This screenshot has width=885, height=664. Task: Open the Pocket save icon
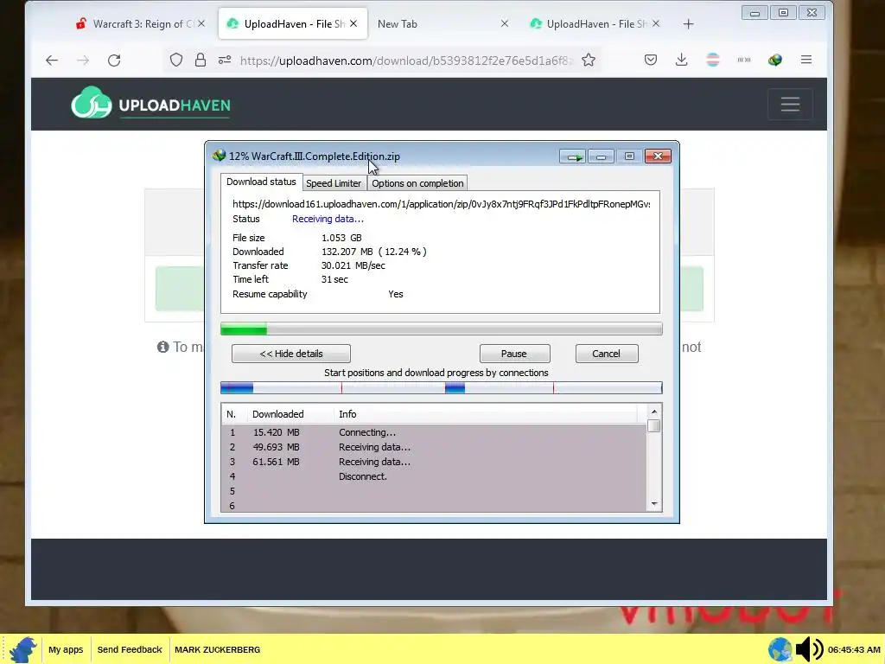click(651, 60)
